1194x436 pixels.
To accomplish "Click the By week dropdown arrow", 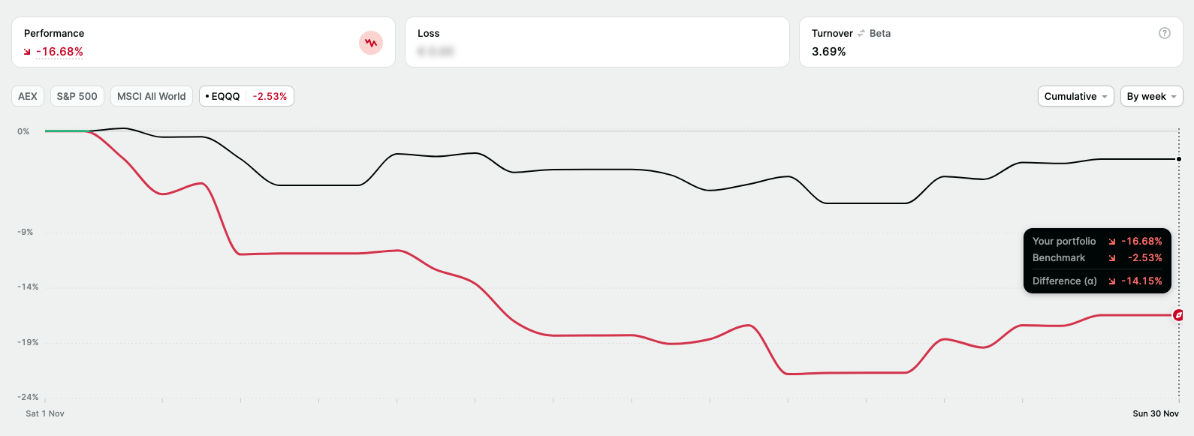I will 1174,97.
